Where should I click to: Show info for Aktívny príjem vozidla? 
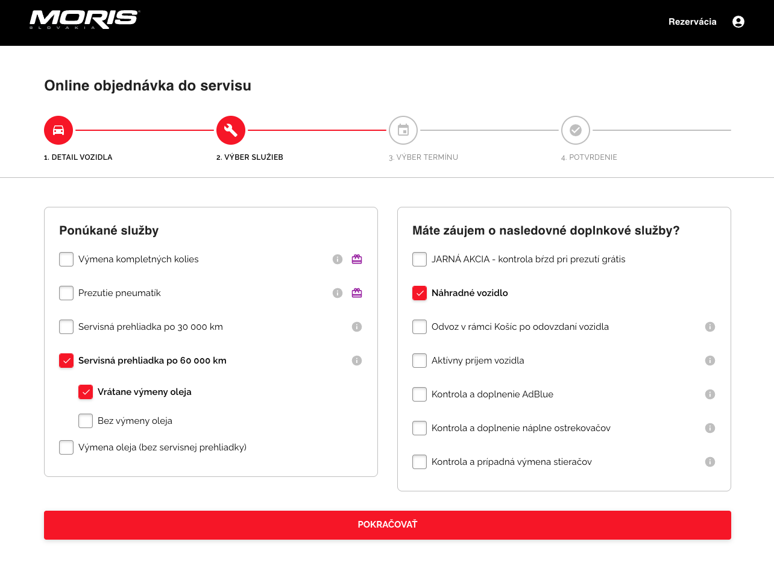710,361
